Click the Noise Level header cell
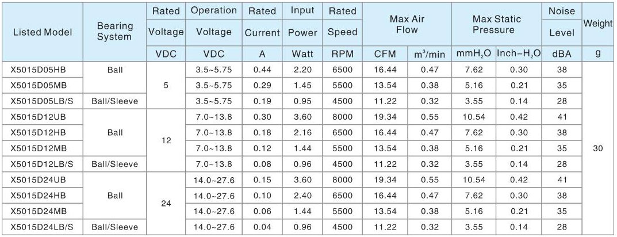This screenshot has height=237, width=617. click(x=562, y=22)
